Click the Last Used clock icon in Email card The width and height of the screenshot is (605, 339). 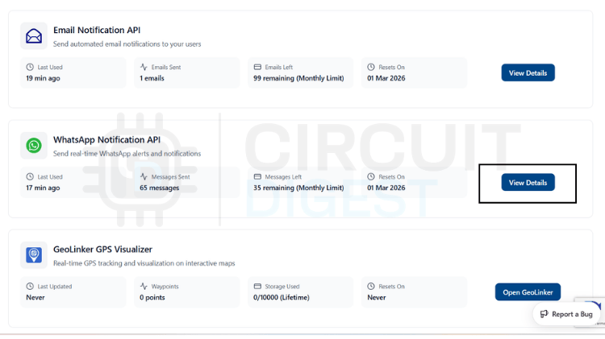point(30,67)
